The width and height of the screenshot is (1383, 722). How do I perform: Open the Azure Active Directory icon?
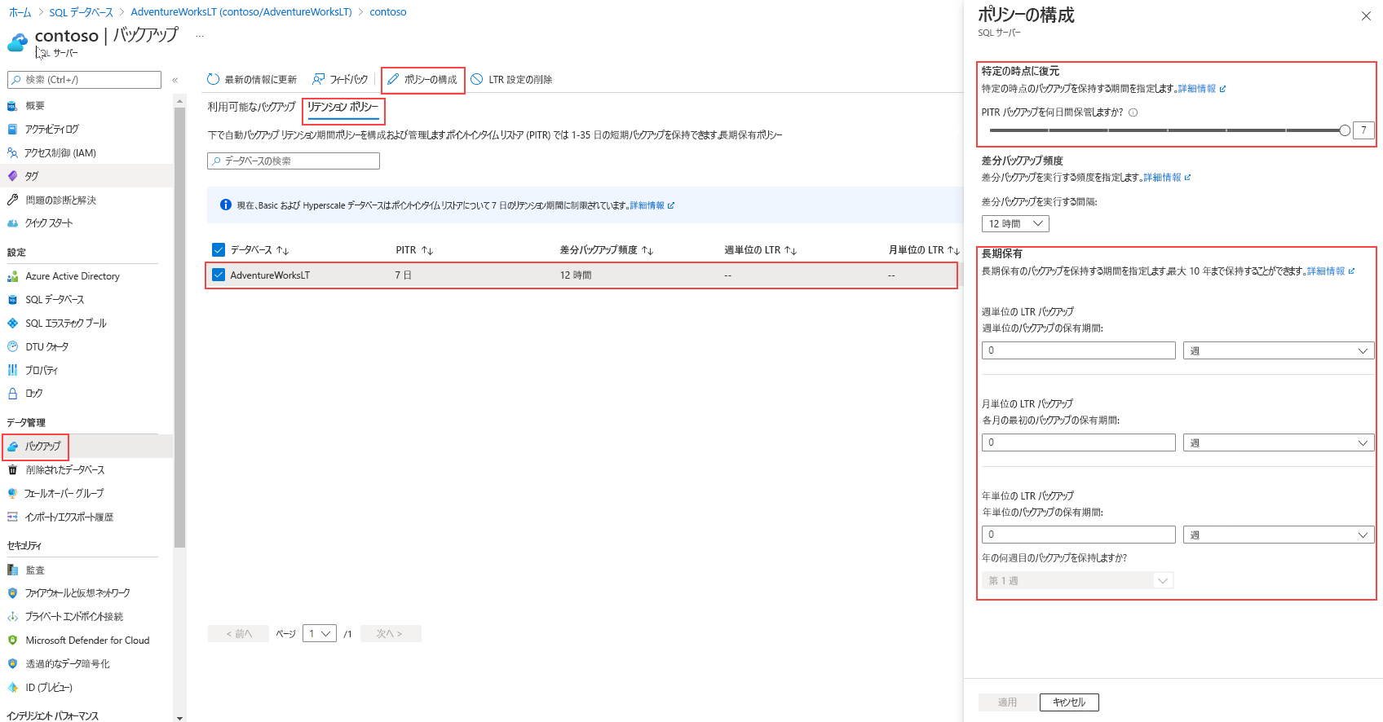coord(12,277)
